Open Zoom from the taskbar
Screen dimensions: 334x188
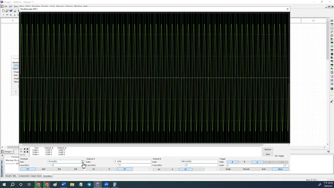[x=106, y=185]
